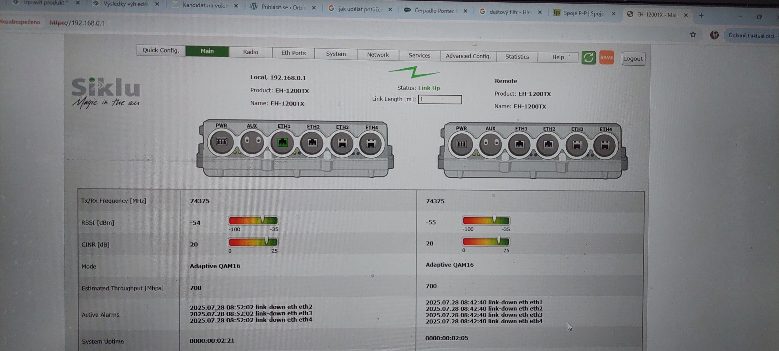Close the Spoje P-P browser tab
The width and height of the screenshot is (779, 351).
click(x=614, y=14)
